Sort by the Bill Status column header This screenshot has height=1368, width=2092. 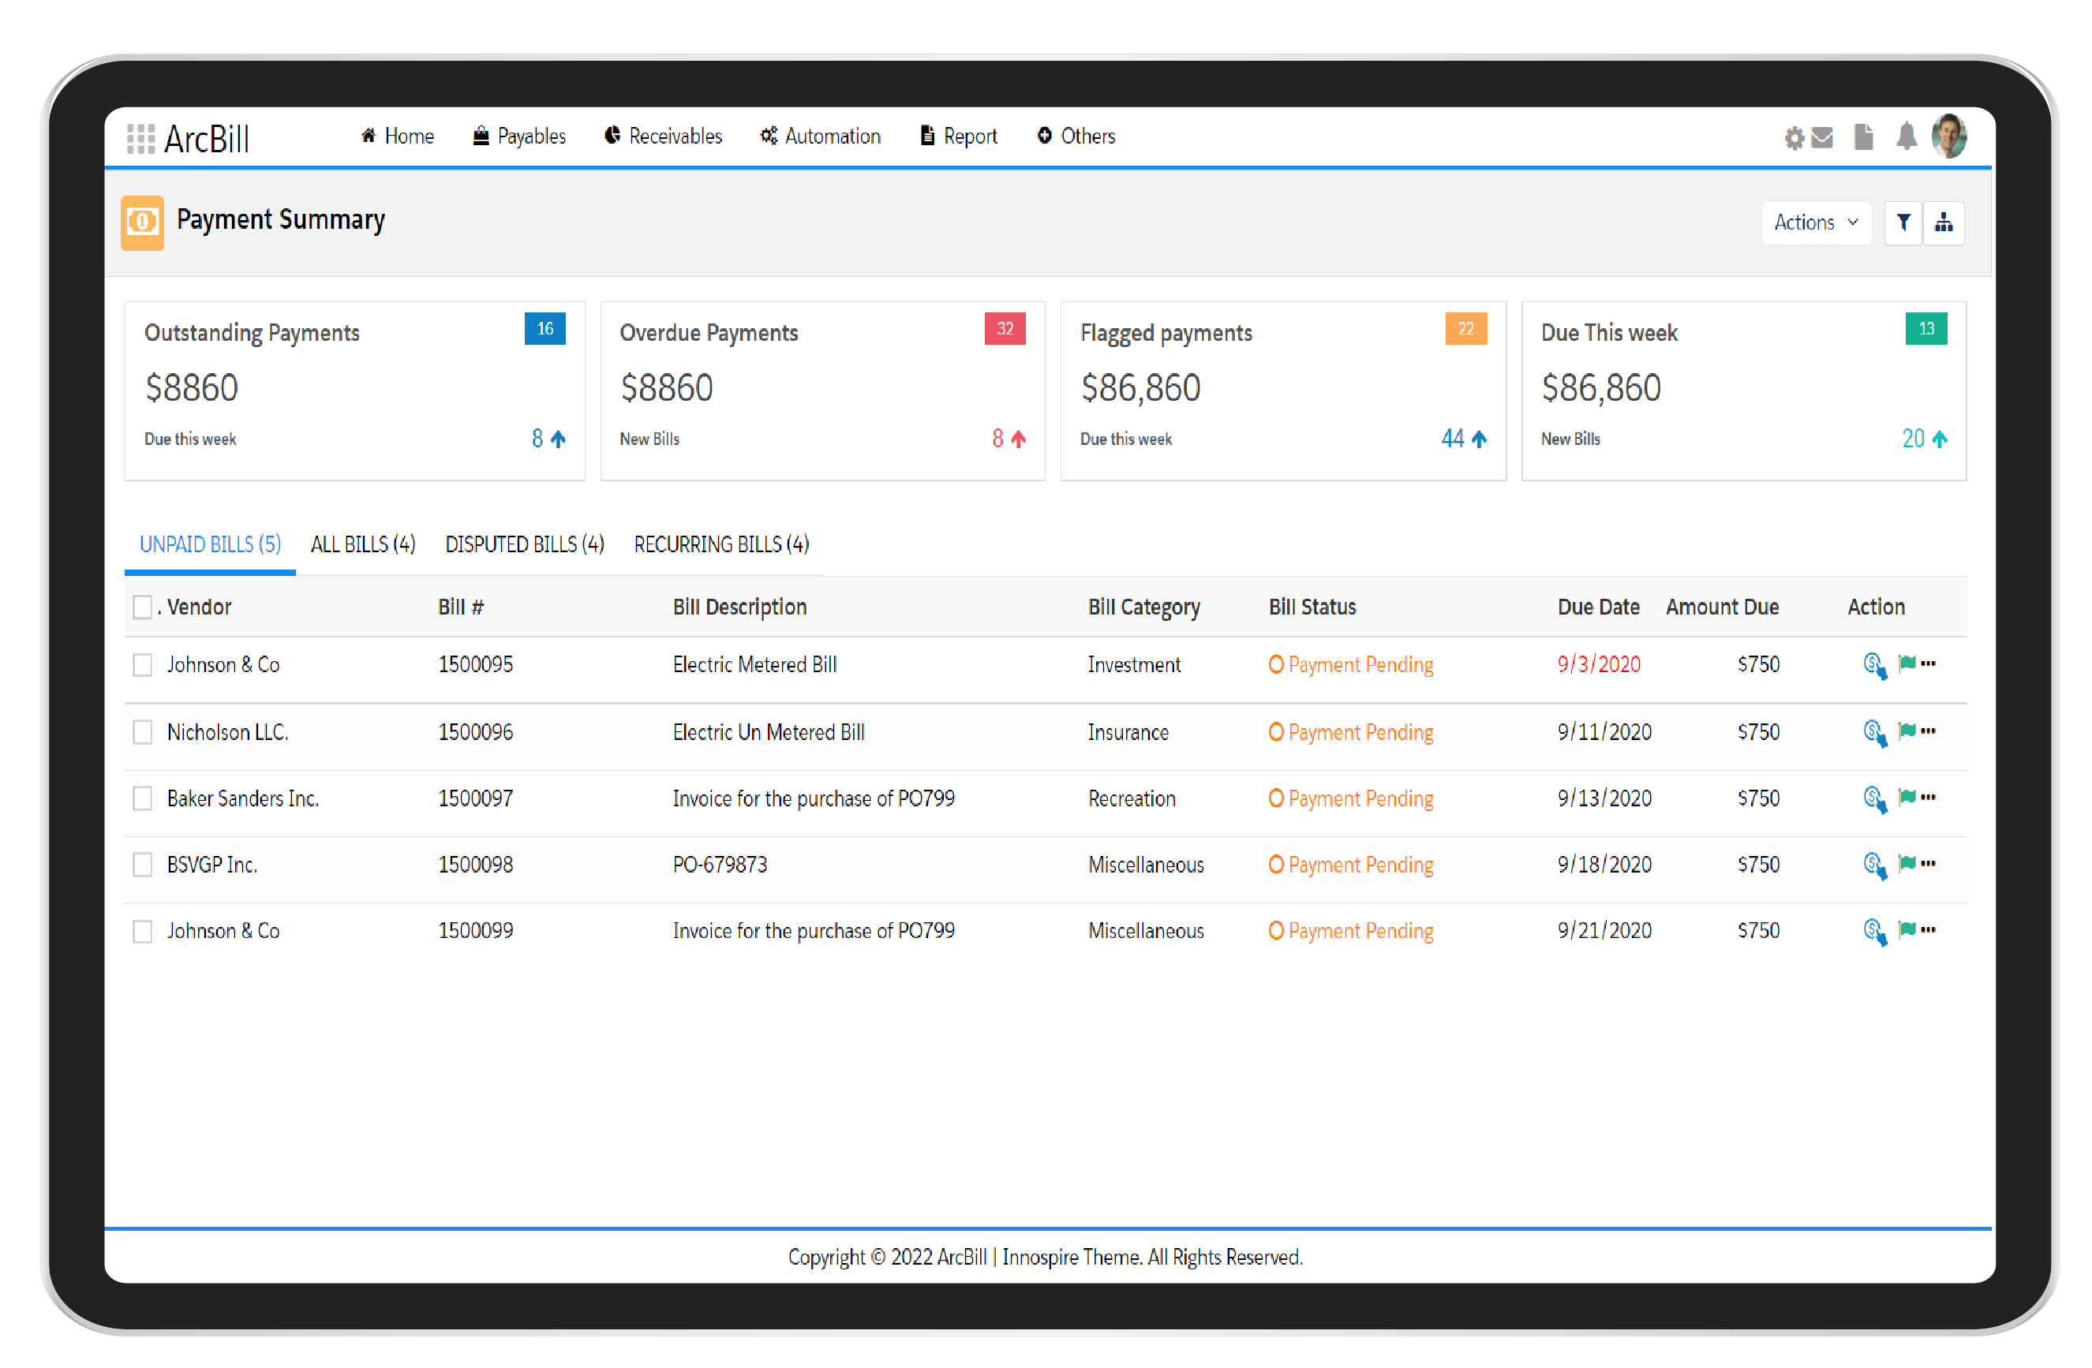1312,607
